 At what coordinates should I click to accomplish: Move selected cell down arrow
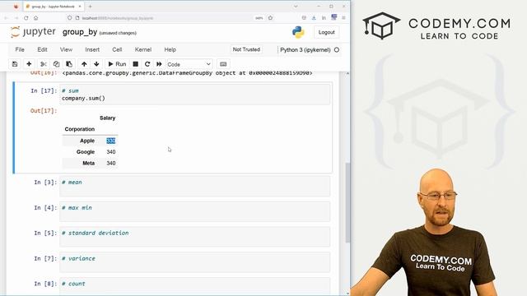[96, 64]
